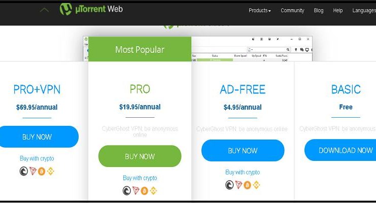Click the search magnifier in the app preview image
376x203 pixels.
(x=288, y=49)
